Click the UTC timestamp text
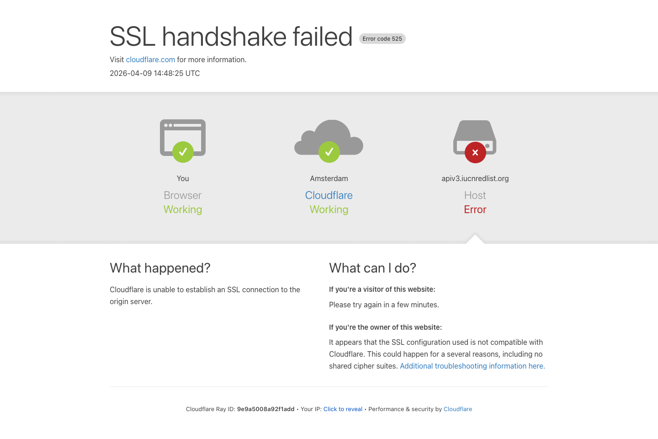The width and height of the screenshot is (658, 439). point(155,74)
